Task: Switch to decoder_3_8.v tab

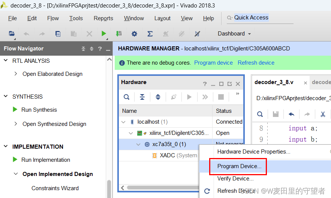Action: [274, 82]
